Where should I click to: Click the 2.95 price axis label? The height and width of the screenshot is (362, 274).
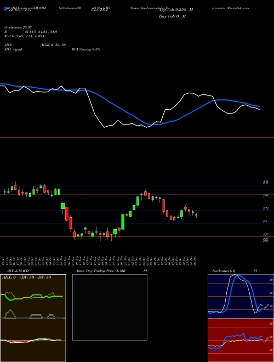click(x=265, y=196)
